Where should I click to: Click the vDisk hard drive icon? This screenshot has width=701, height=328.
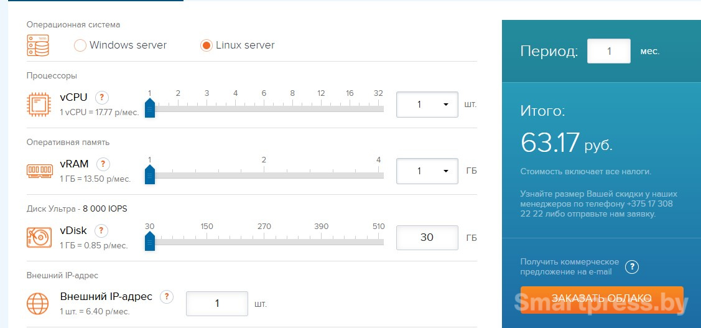(x=38, y=238)
